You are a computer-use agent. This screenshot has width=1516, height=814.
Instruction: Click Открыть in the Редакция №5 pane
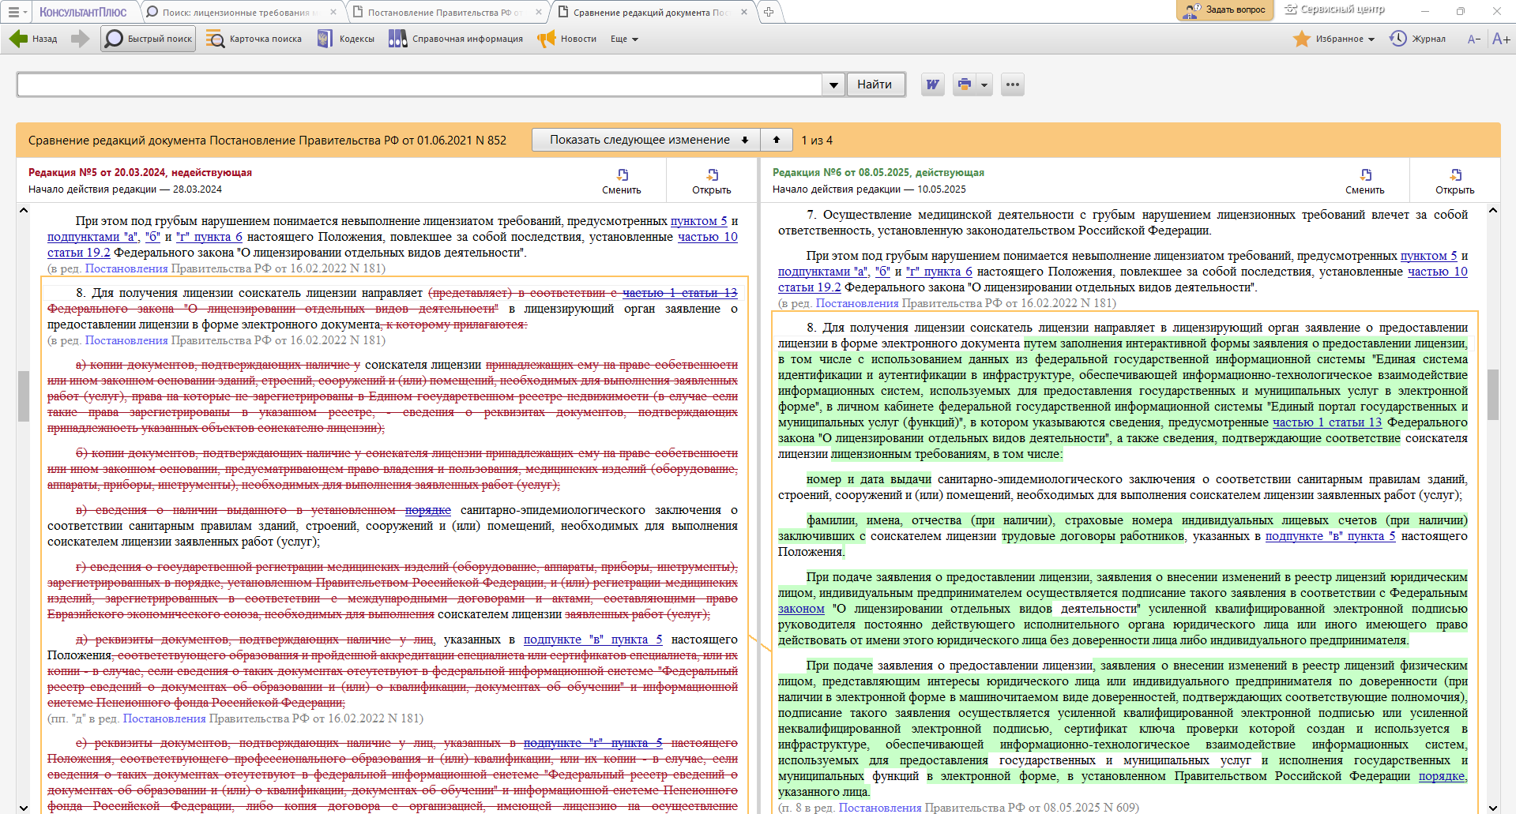[x=712, y=181]
